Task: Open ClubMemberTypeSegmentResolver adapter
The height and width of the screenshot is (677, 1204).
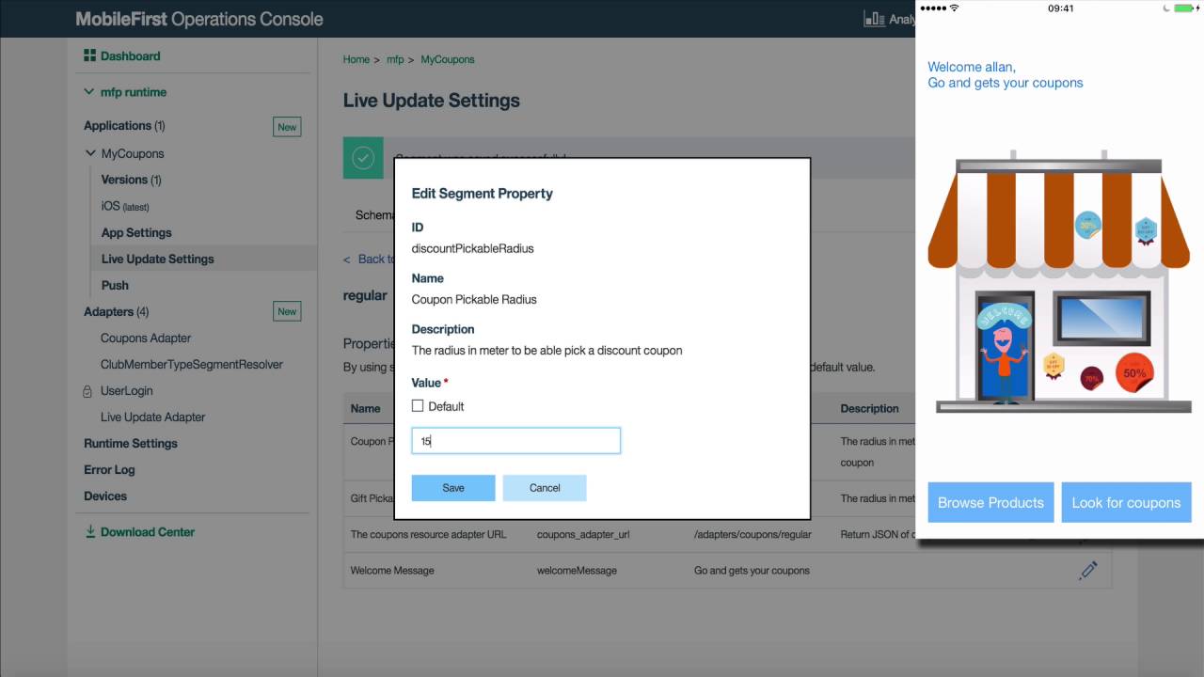Action: [x=192, y=364]
